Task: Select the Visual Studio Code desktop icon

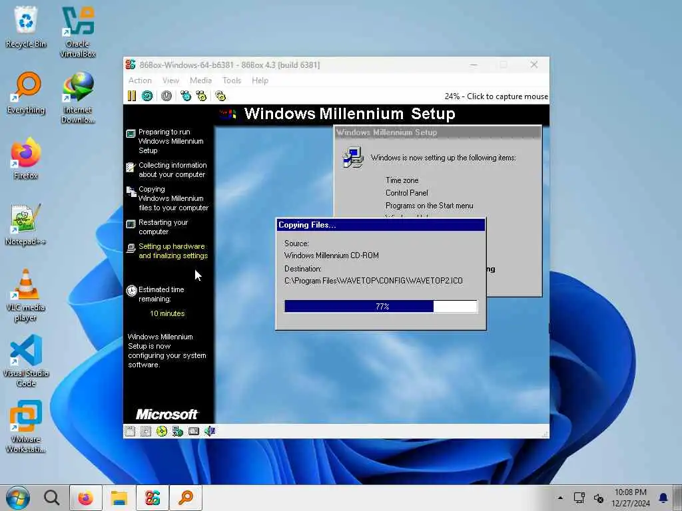Action: coord(26,361)
